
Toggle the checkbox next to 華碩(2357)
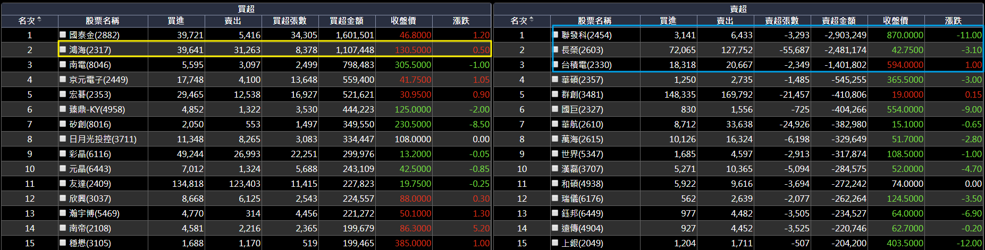click(x=555, y=79)
